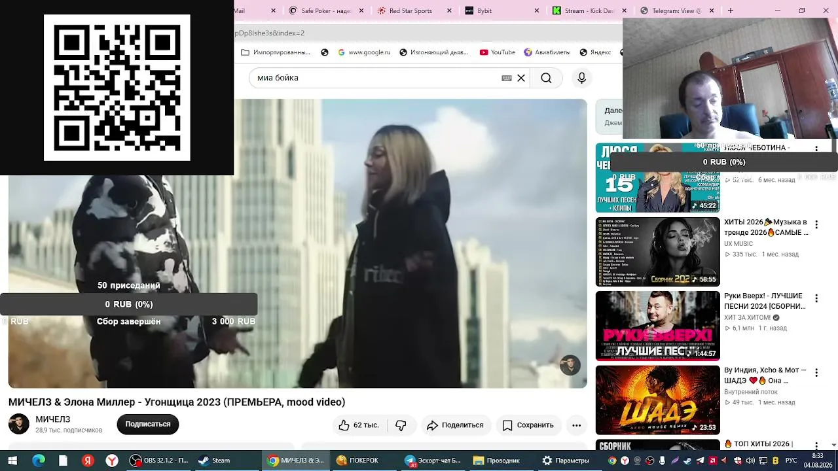Open ХИТЫ 2026 Музыка в тренде title
Viewport: 838px width, 471px height.
point(766,227)
